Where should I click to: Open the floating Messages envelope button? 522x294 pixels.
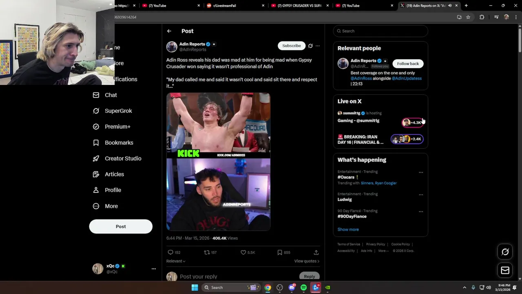coord(505,270)
